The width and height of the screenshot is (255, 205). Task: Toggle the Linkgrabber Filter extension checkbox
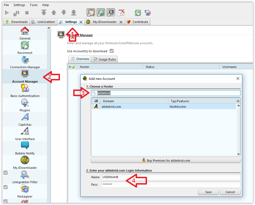click(x=6, y=173)
